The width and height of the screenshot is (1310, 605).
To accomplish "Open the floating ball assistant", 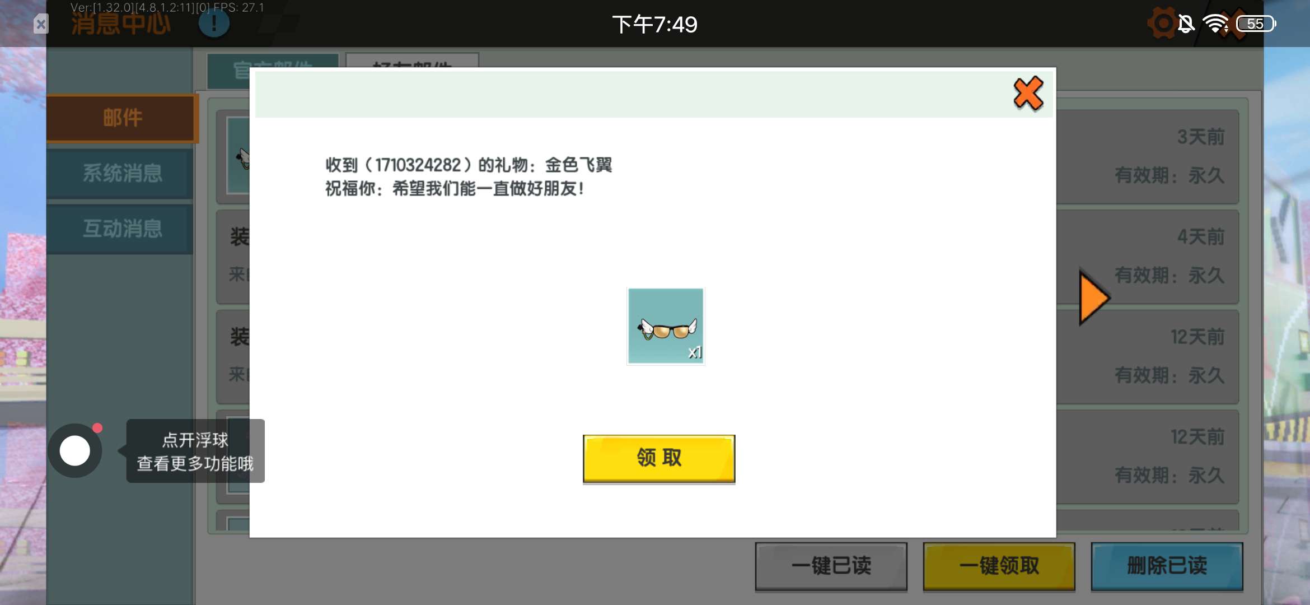I will point(75,450).
